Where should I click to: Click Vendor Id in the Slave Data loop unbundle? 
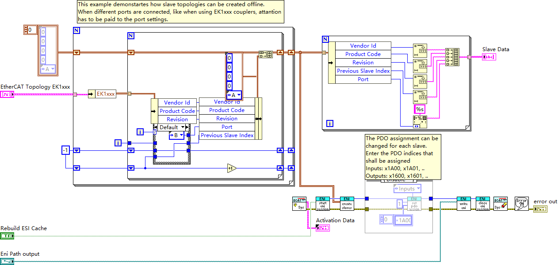[363, 46]
